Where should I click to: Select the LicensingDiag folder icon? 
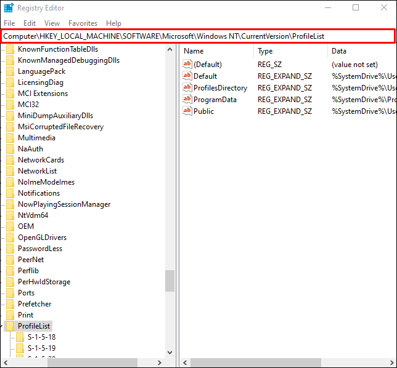[x=10, y=82]
